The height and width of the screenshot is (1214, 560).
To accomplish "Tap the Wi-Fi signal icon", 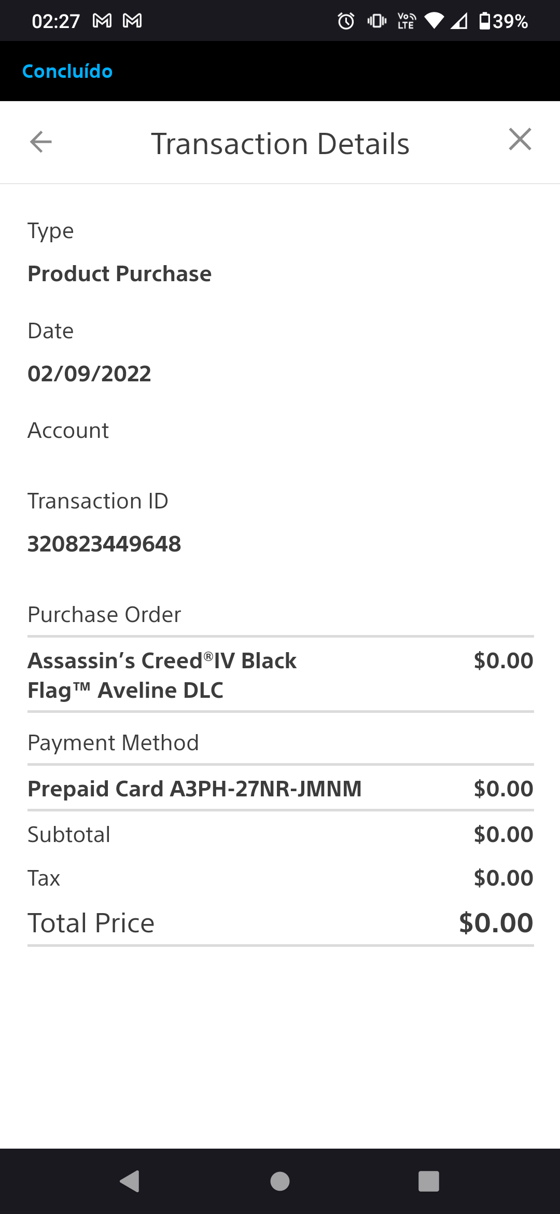I will pos(434,21).
